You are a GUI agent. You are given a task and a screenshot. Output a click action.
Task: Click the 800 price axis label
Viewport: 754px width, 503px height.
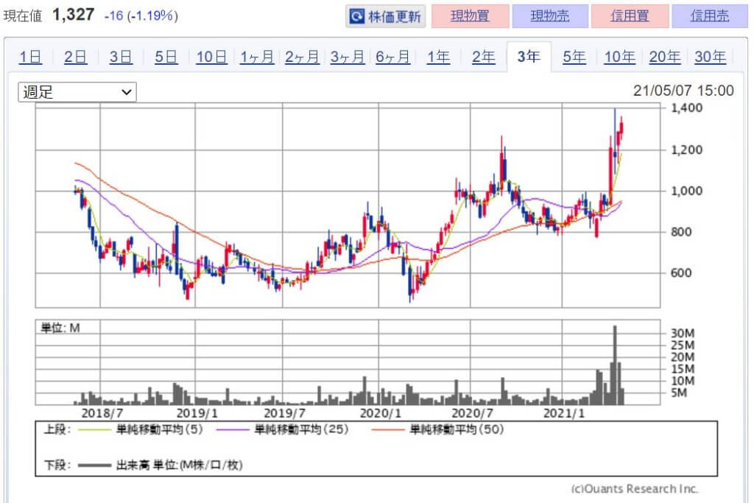[681, 232]
